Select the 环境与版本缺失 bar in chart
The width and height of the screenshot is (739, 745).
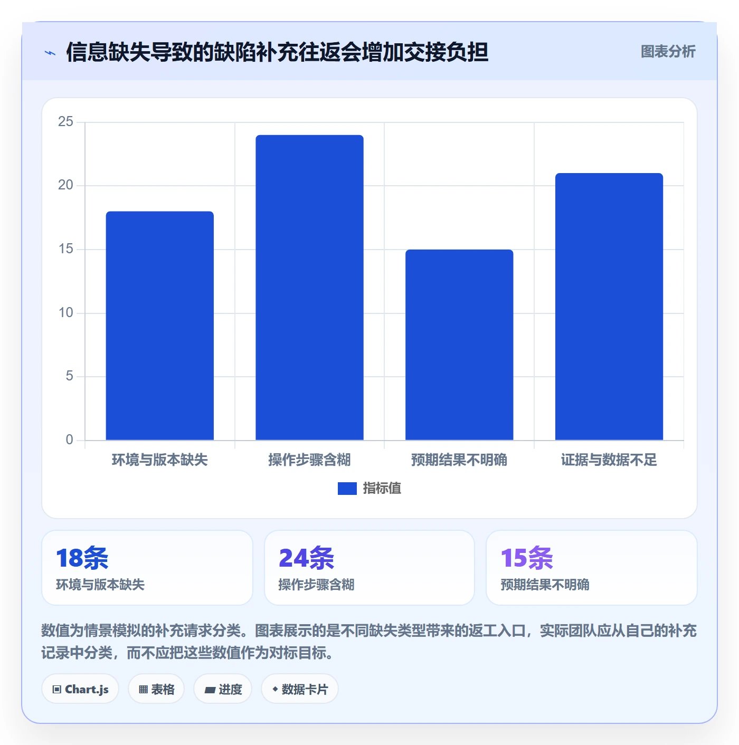[x=160, y=326]
